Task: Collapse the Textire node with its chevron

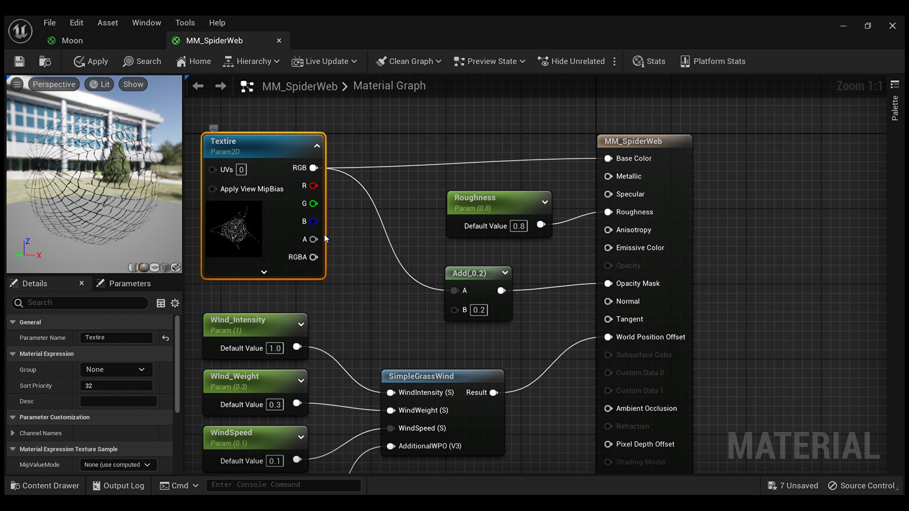Action: 317,146
